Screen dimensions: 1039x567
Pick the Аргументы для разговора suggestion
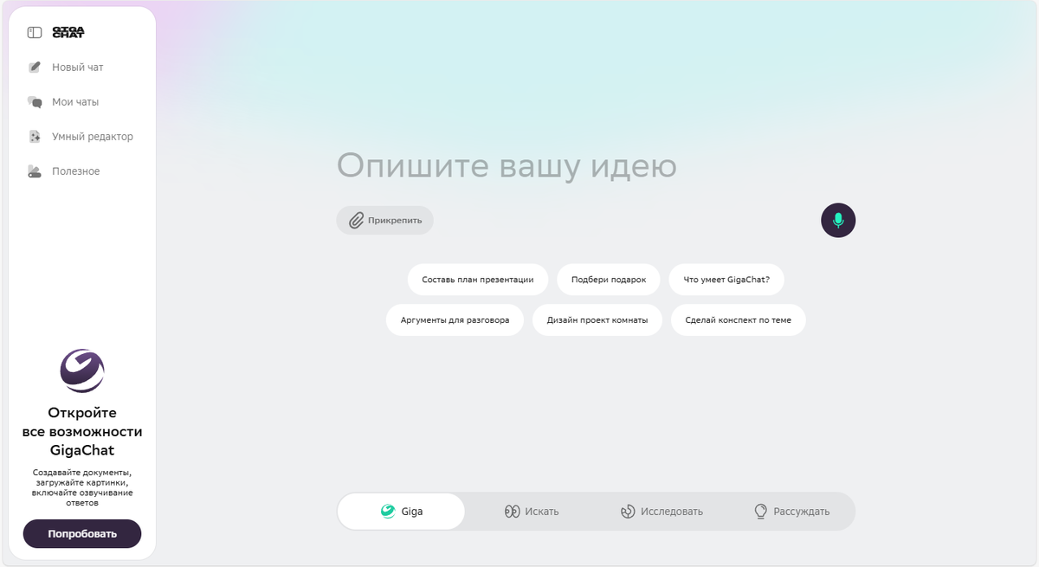coord(455,319)
